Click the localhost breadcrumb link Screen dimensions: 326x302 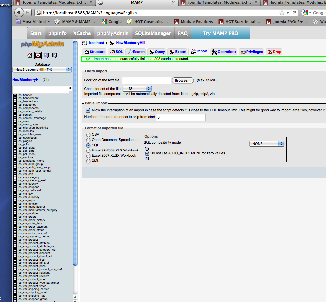click(96, 43)
